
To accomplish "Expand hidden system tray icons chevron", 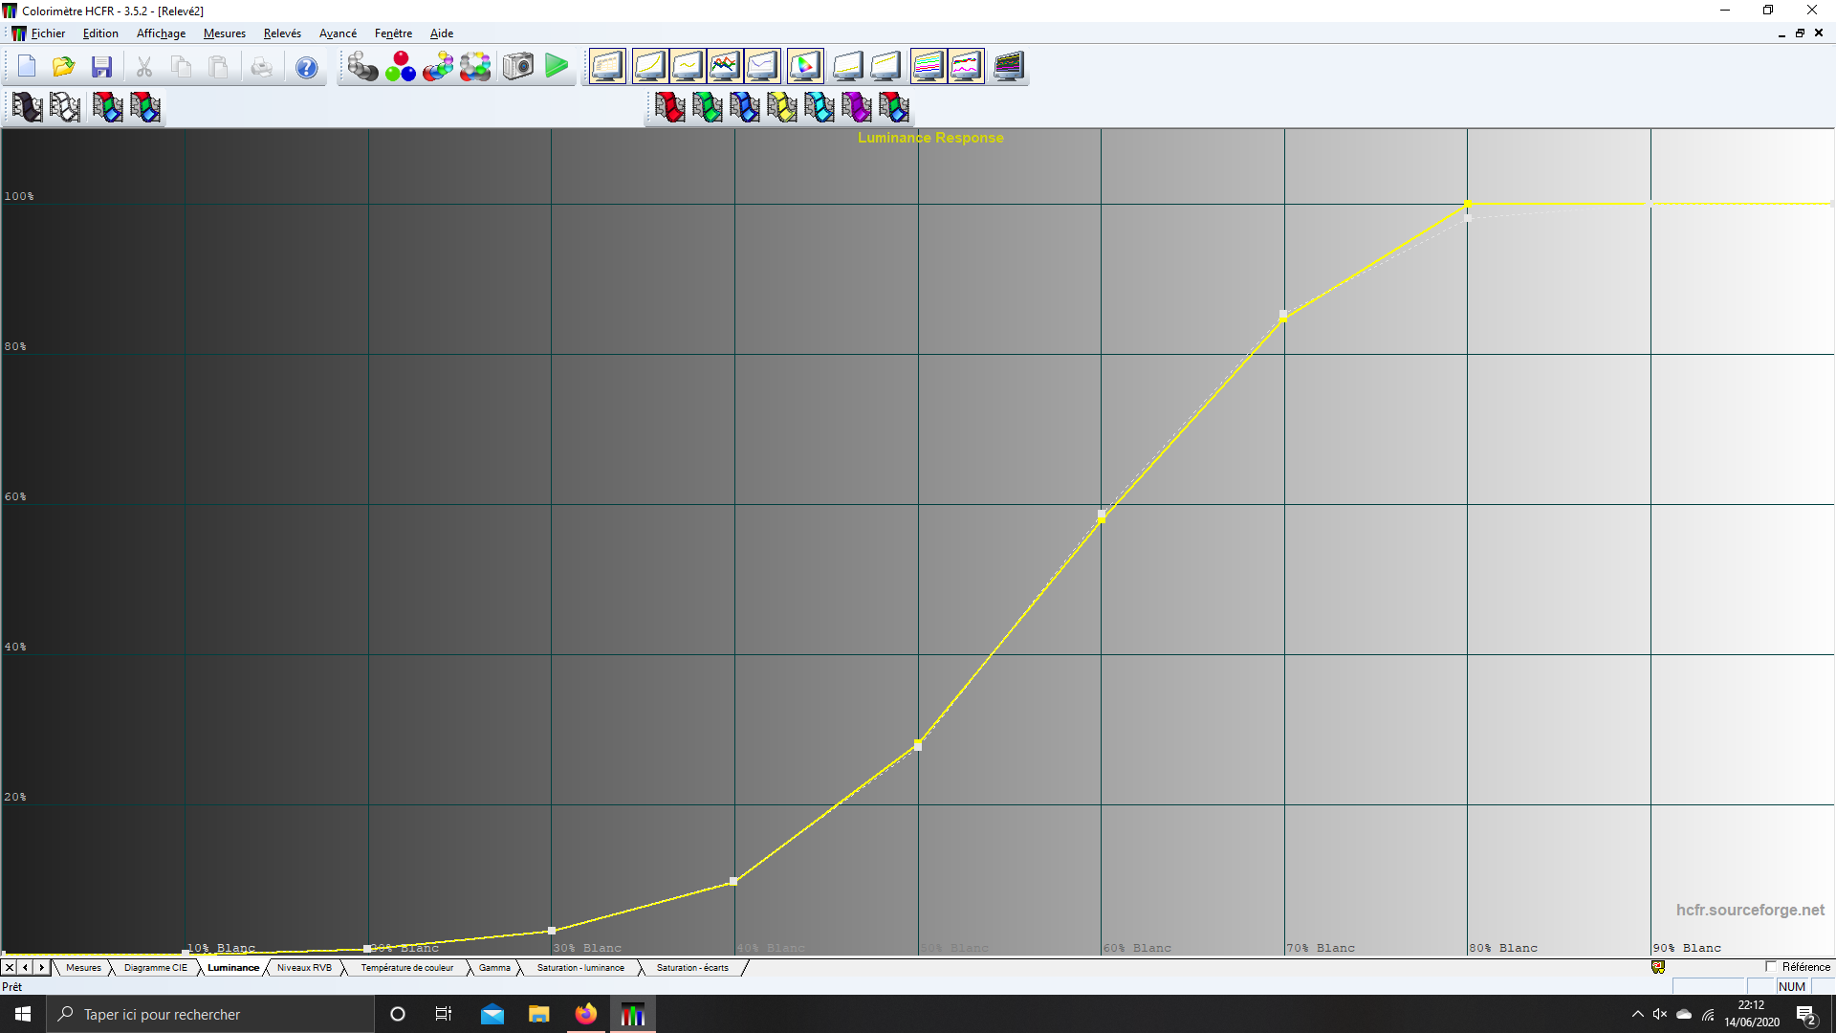I will [x=1637, y=1014].
